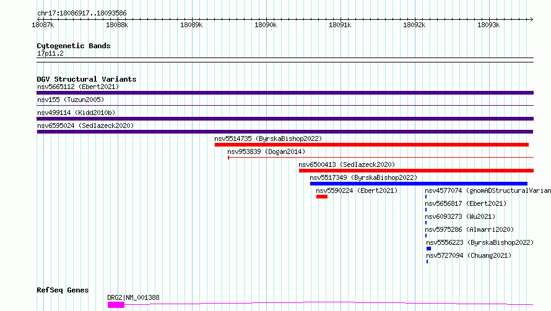Image resolution: width=551 pixels, height=311 pixels.
Task: Open the nsv499114 (Kidd2010b) variant label
Action: (x=76, y=113)
